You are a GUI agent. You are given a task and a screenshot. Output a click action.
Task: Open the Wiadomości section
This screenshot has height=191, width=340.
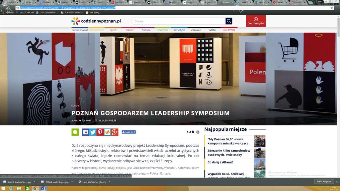pyautogui.click(x=96, y=30)
